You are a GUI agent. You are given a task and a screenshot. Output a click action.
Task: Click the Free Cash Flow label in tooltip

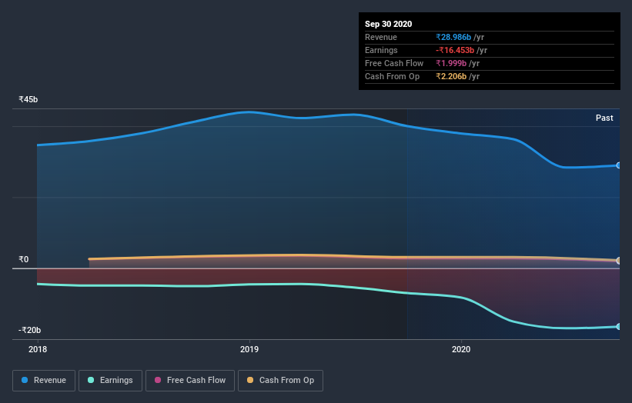point(394,63)
